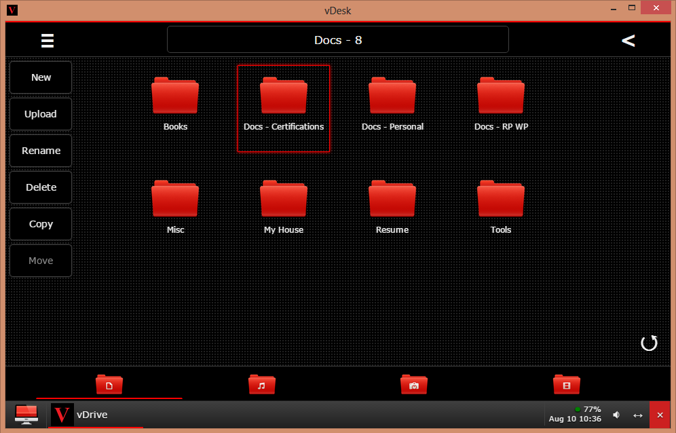The image size is (676, 433).
Task: Open the Videos section
Action: pos(566,384)
